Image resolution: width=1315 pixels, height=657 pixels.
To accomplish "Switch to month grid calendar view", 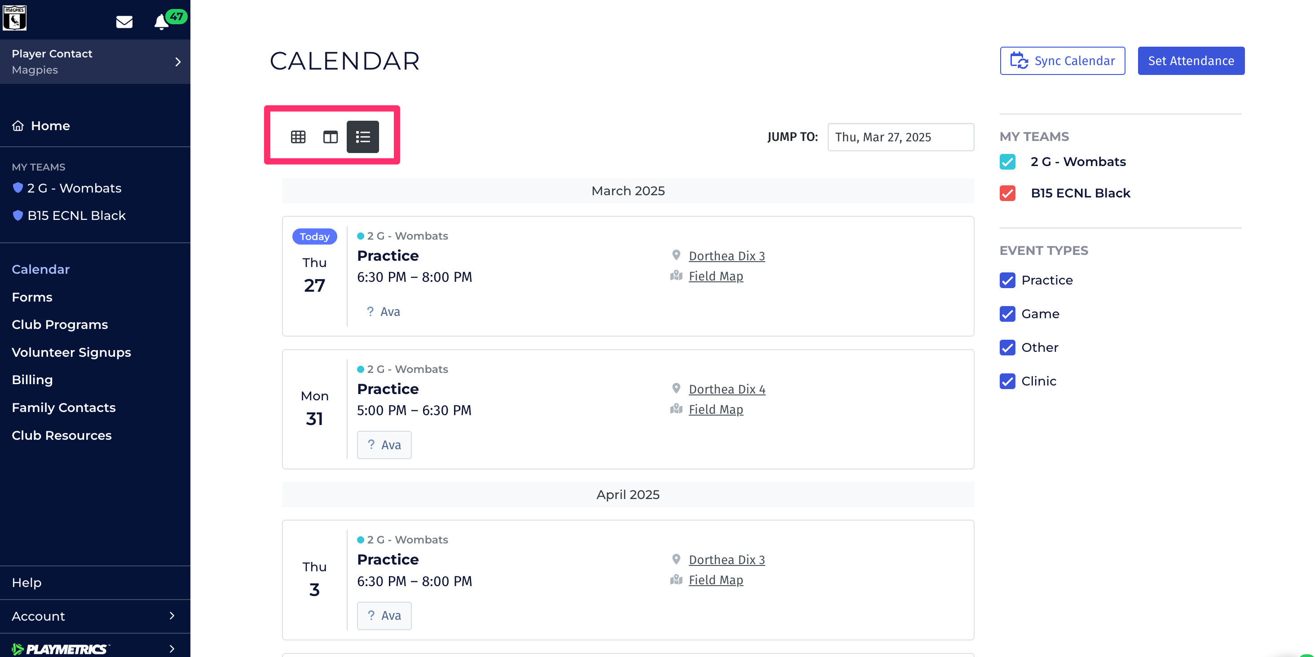I will click(298, 137).
